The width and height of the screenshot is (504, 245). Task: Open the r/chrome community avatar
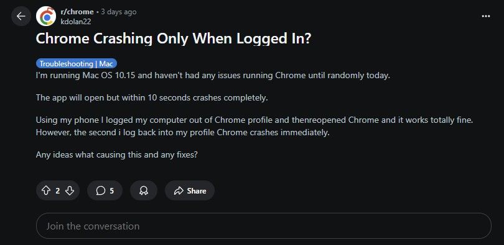tap(46, 16)
